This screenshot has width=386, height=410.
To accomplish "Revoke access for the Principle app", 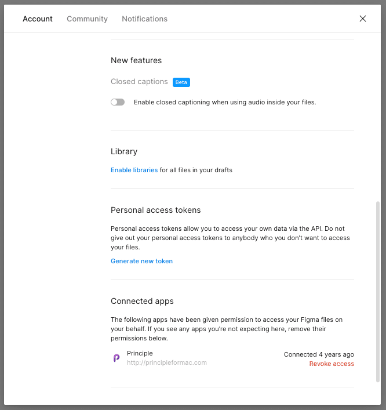I will point(332,364).
